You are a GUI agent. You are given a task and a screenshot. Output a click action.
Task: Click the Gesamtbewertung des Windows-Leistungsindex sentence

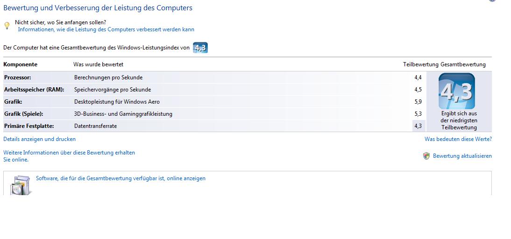(x=96, y=48)
